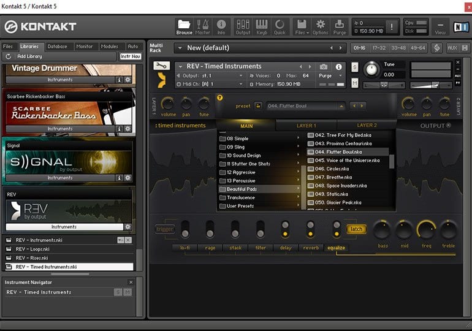Click the Add Library button
Screen dimensions: 472x331
coord(29,56)
